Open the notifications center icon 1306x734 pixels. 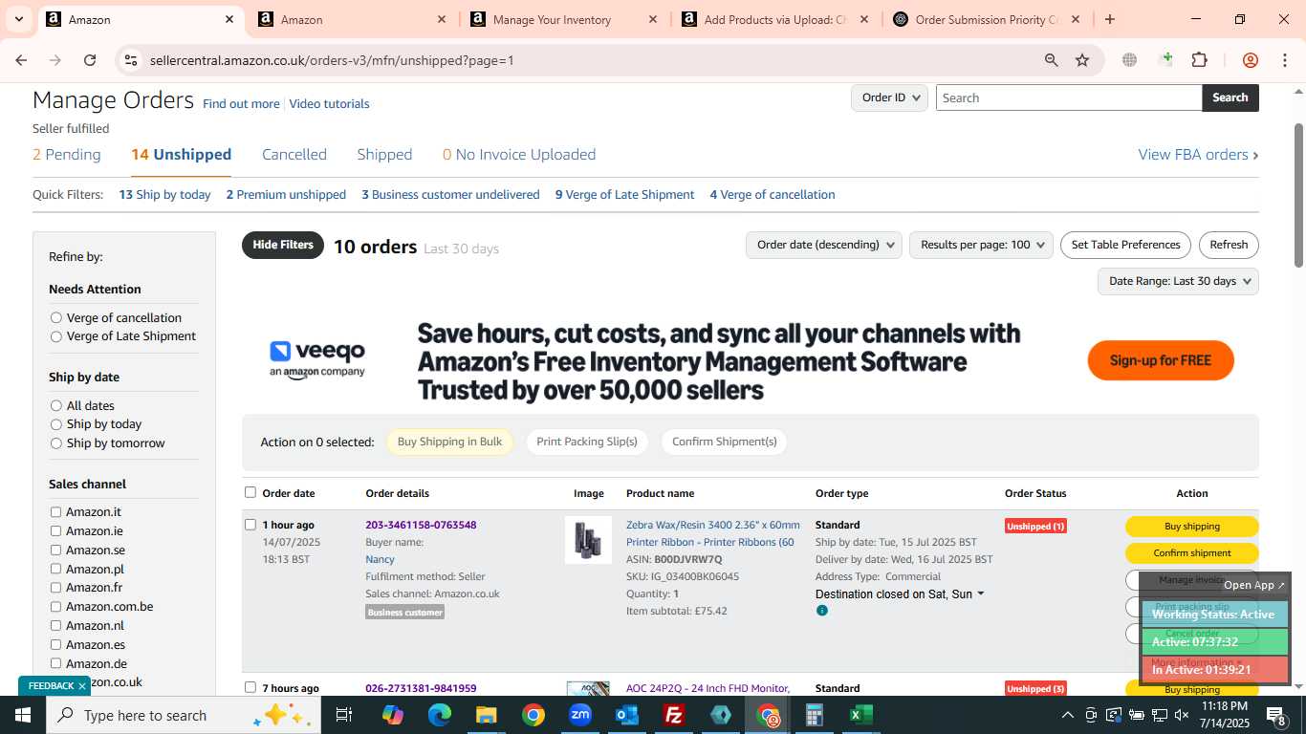1276,715
